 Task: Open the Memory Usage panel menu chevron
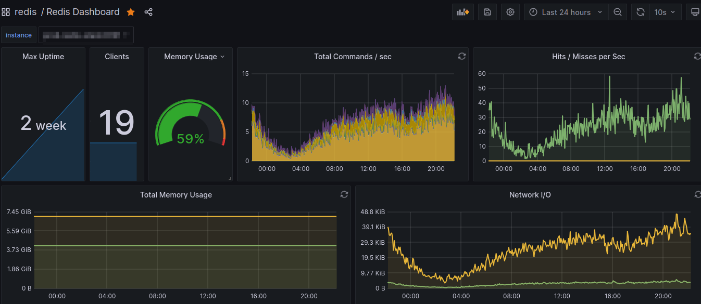tap(222, 56)
